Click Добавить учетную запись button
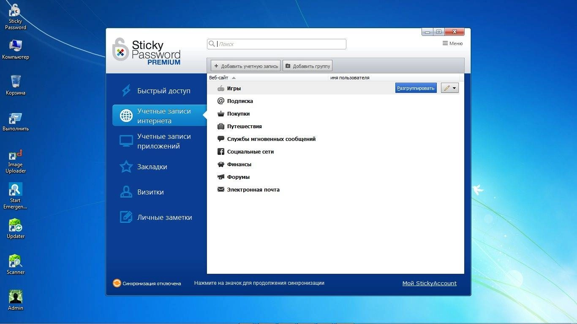Screen dimensions: 577x324 245,66
